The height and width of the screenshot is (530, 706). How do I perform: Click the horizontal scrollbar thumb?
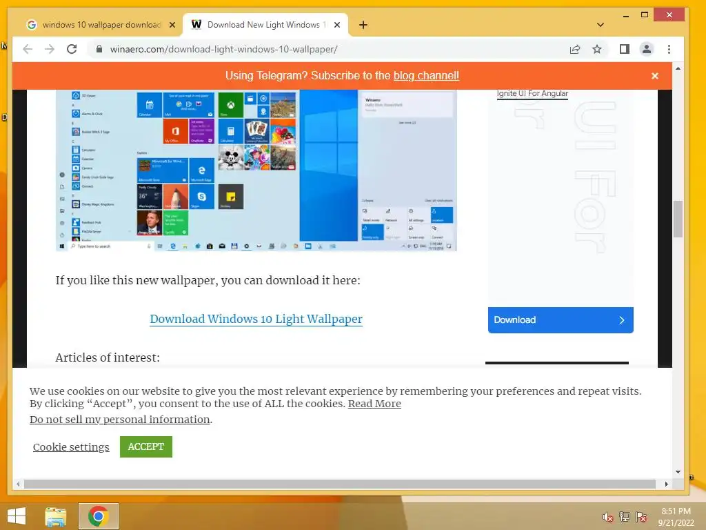coord(340,484)
